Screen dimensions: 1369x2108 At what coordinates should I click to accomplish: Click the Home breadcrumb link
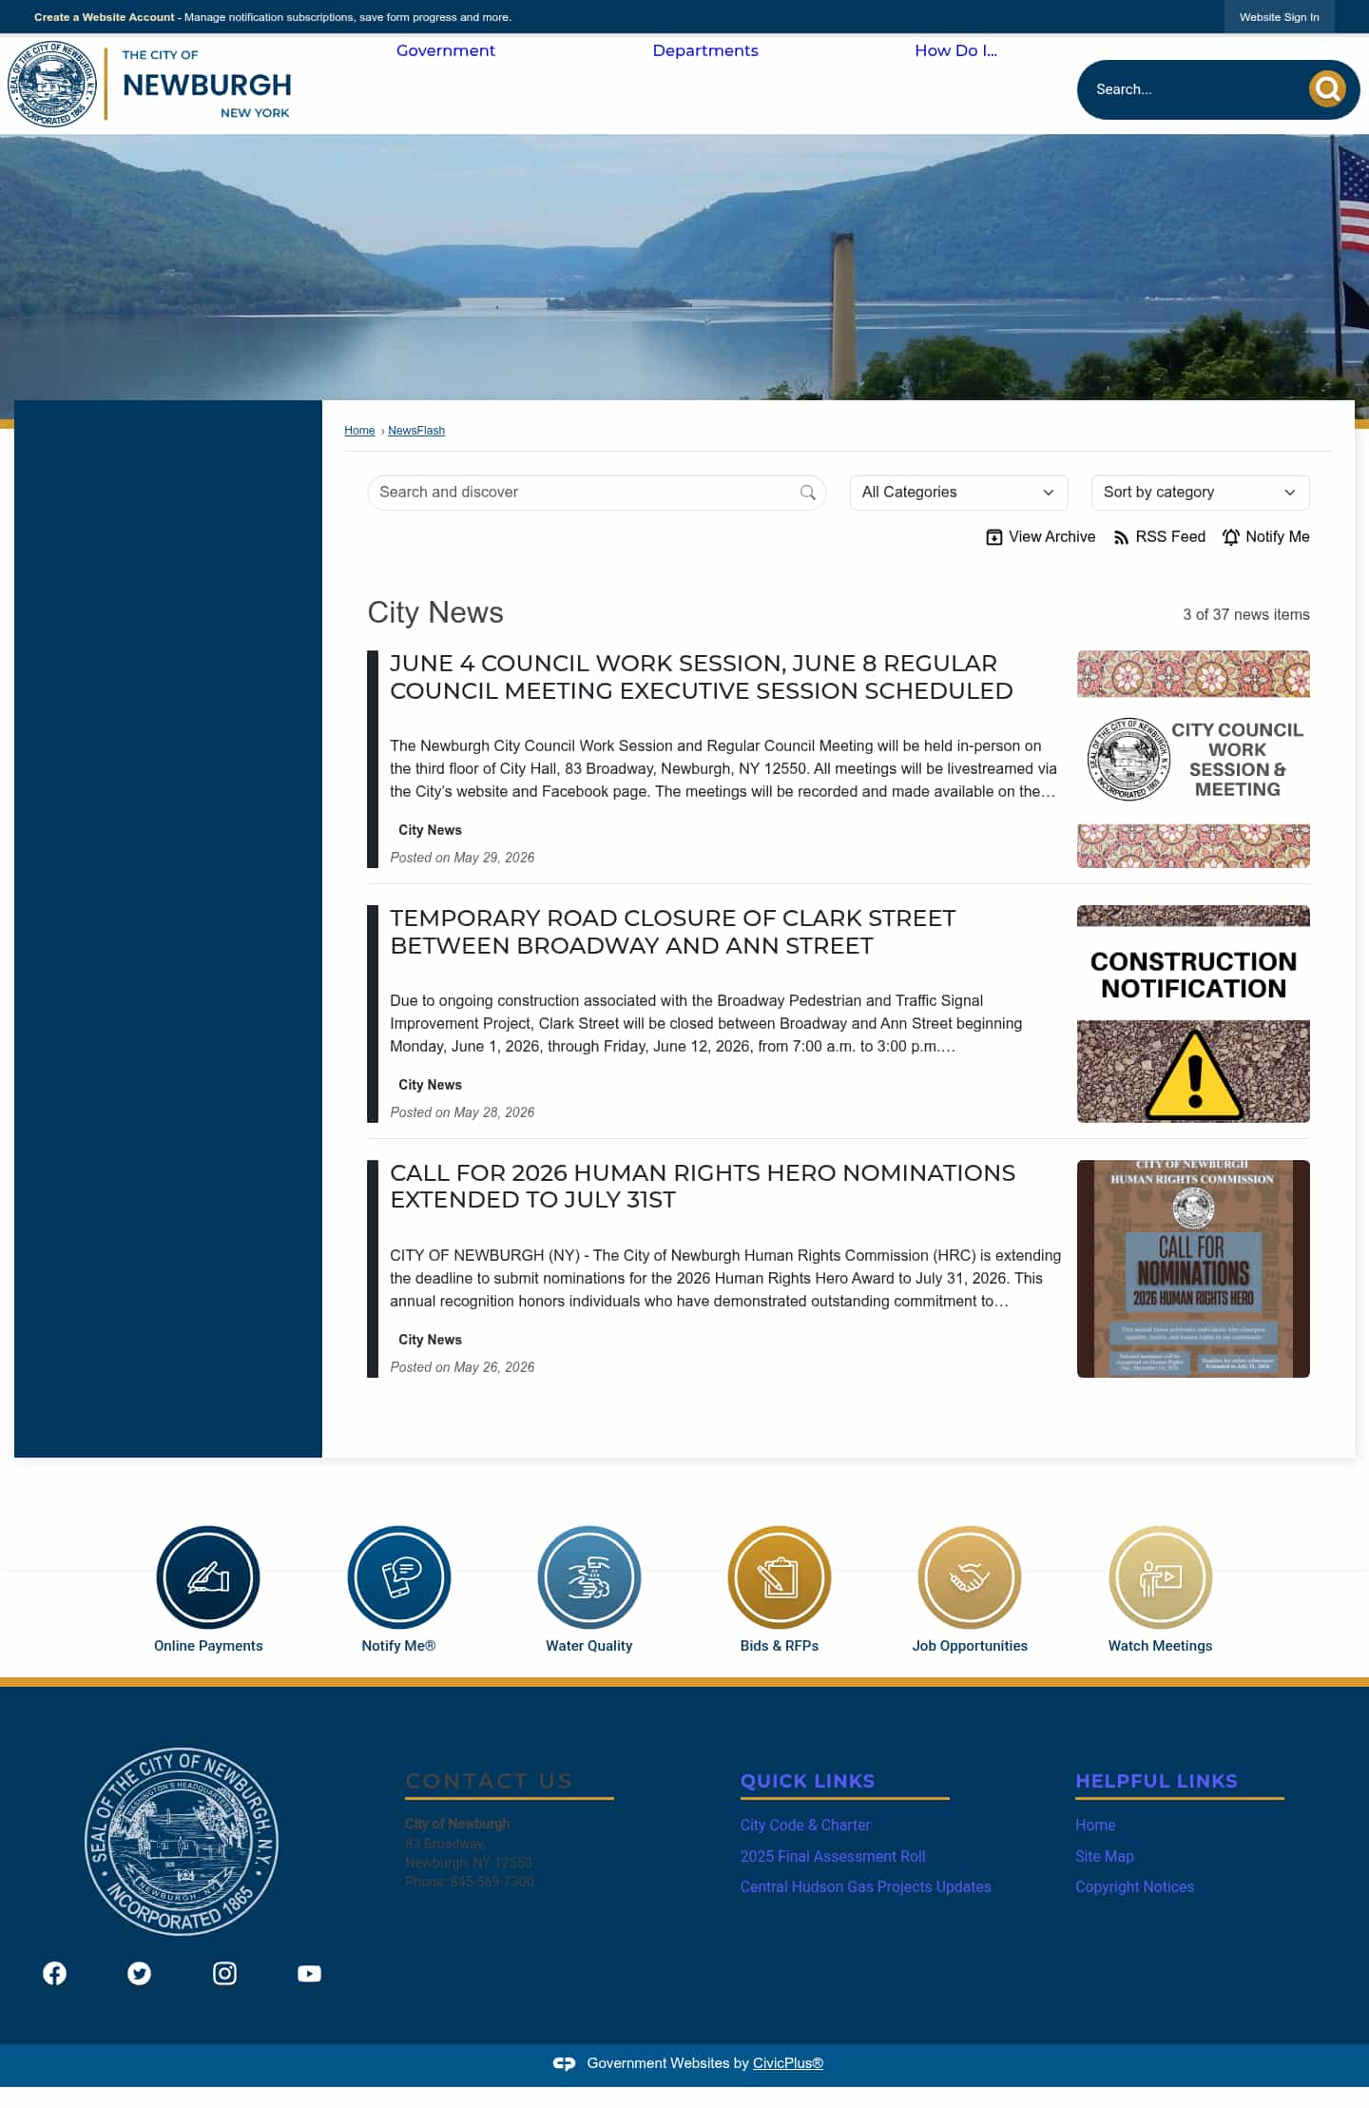click(359, 431)
